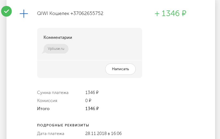This screenshot has height=139, width=220.
Task: Click the footer area beside Написать
Action: click(x=70, y=69)
